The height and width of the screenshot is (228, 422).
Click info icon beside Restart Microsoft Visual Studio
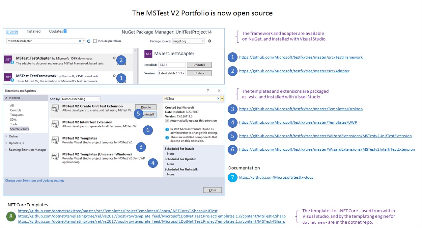pos(167,129)
